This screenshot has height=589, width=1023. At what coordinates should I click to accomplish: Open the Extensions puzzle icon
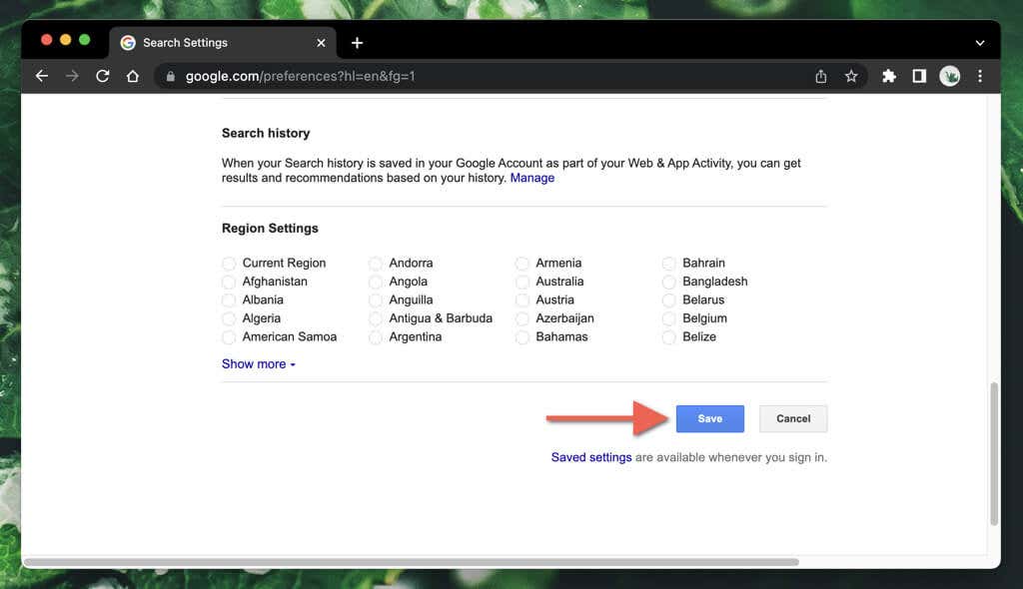(x=888, y=76)
